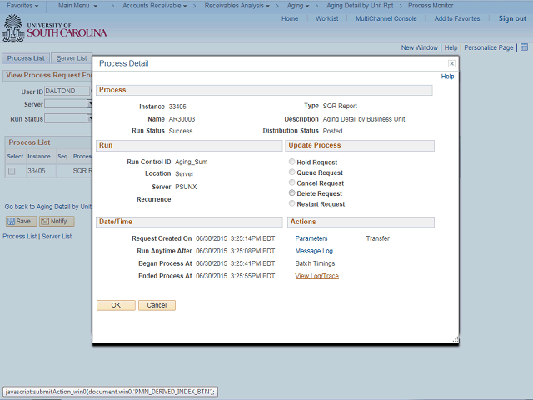Click the University of South Carolina logo

pos(55,30)
